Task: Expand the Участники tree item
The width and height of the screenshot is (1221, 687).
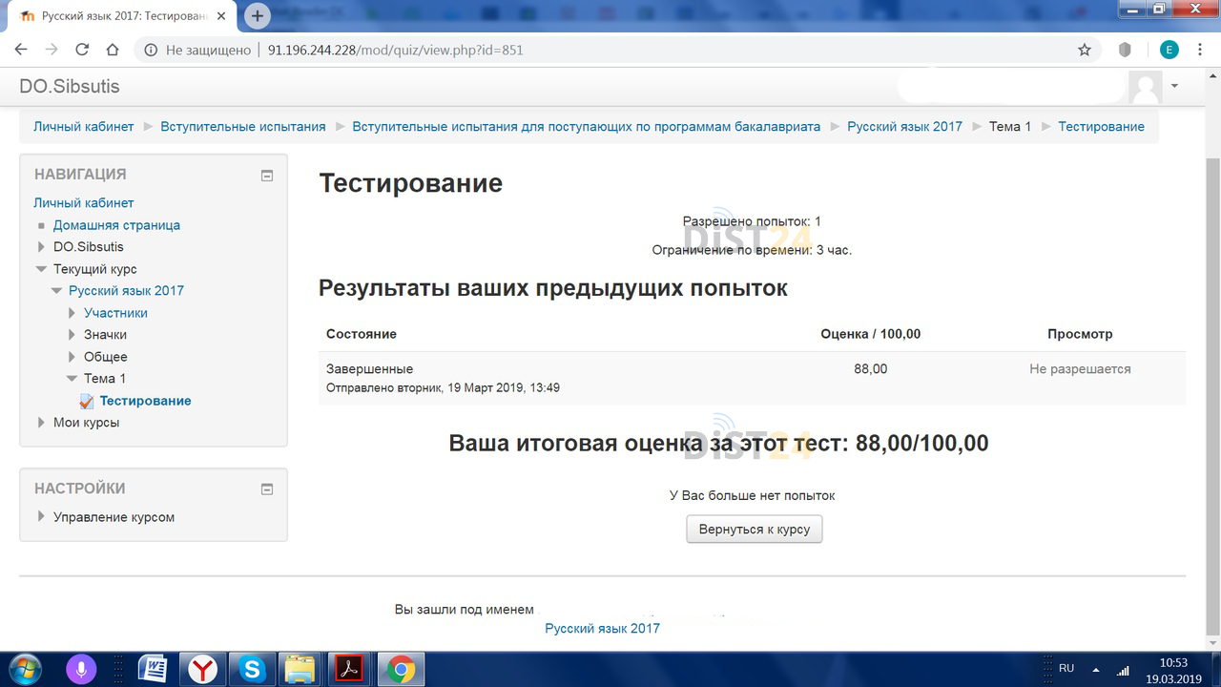Action: click(x=71, y=312)
